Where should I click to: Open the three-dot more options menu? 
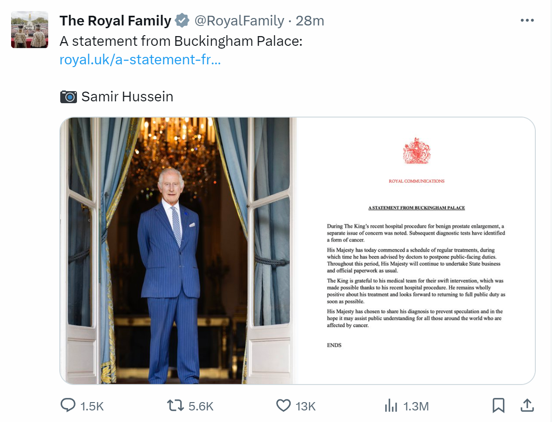pos(527,20)
